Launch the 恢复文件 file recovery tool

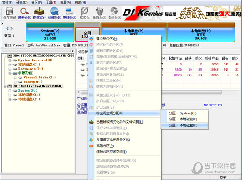[x=40, y=13]
